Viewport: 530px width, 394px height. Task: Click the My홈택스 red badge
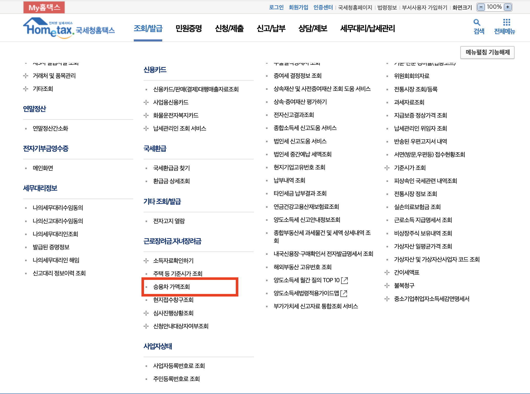pos(44,7)
